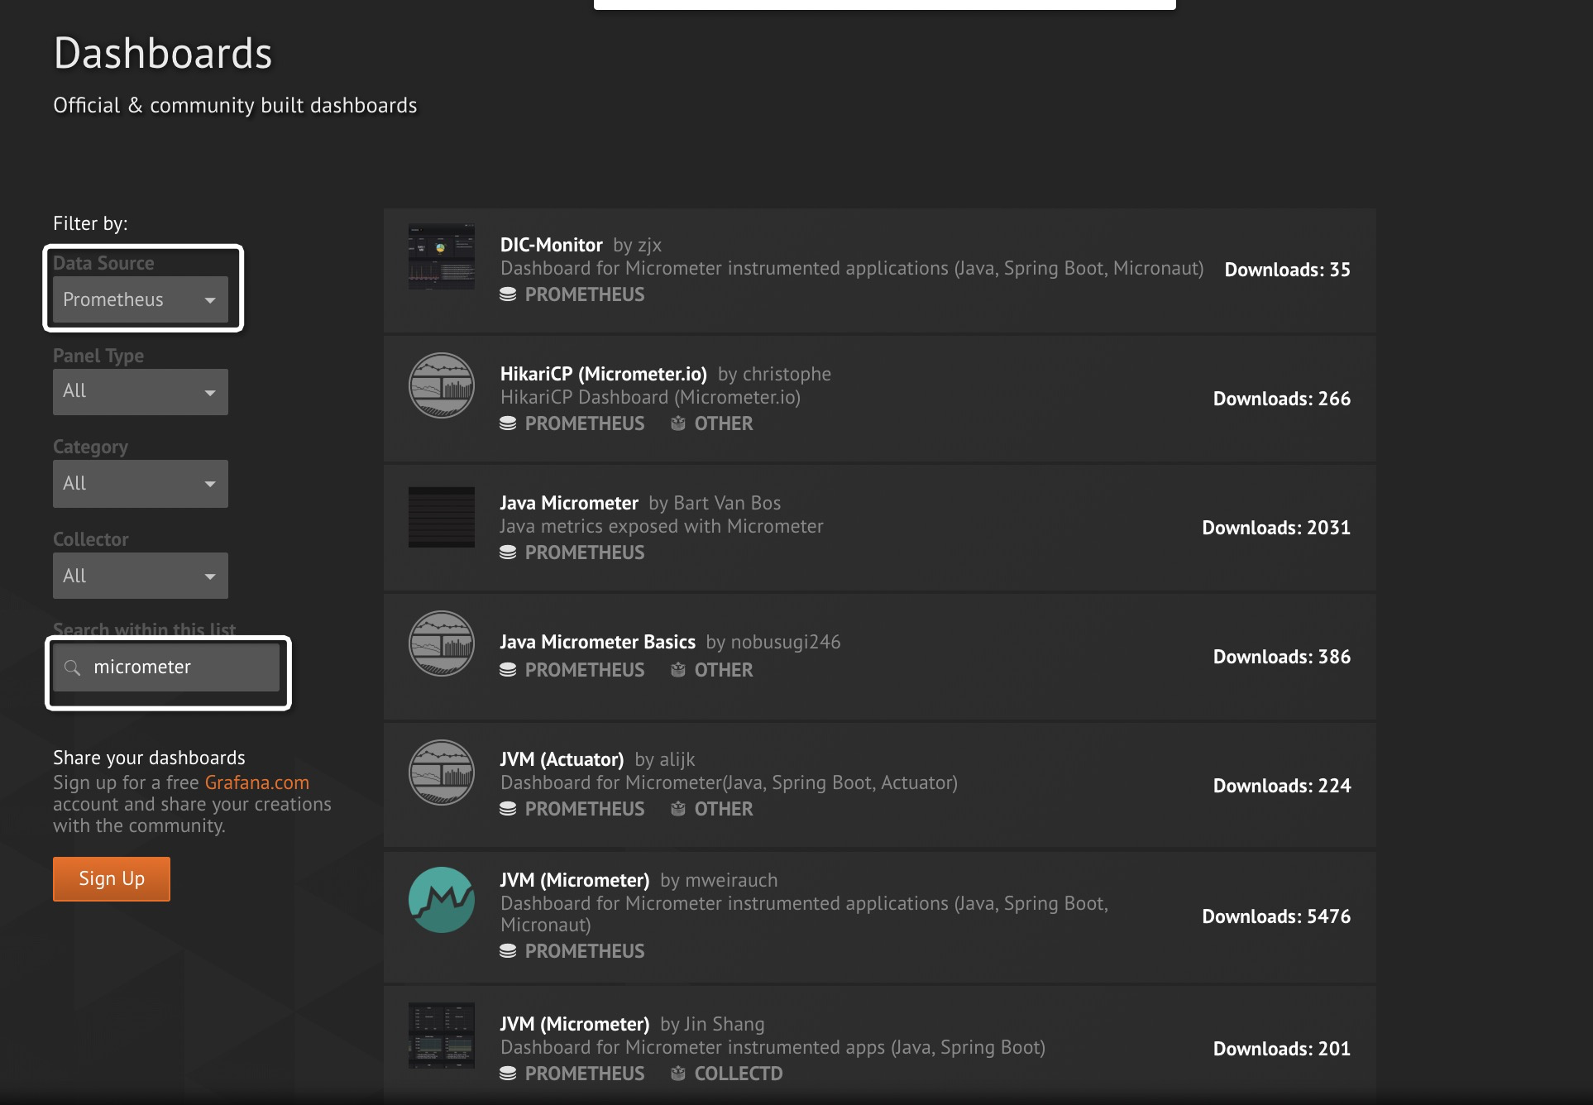
Task: Click the Prometheus database icon under DIC-Monitor
Action: pos(508,294)
